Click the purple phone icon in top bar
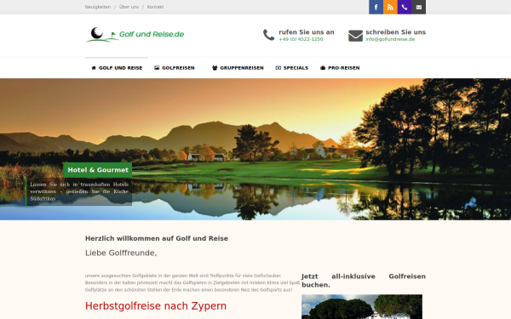This screenshot has height=319, width=511. [x=405, y=7]
